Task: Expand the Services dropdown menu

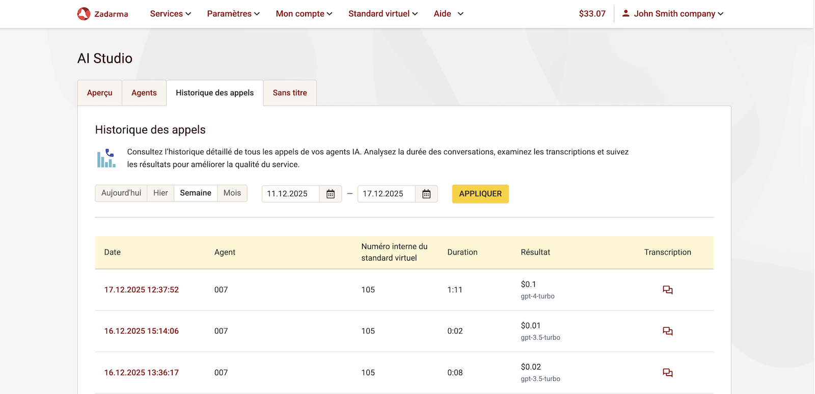Action: click(170, 14)
